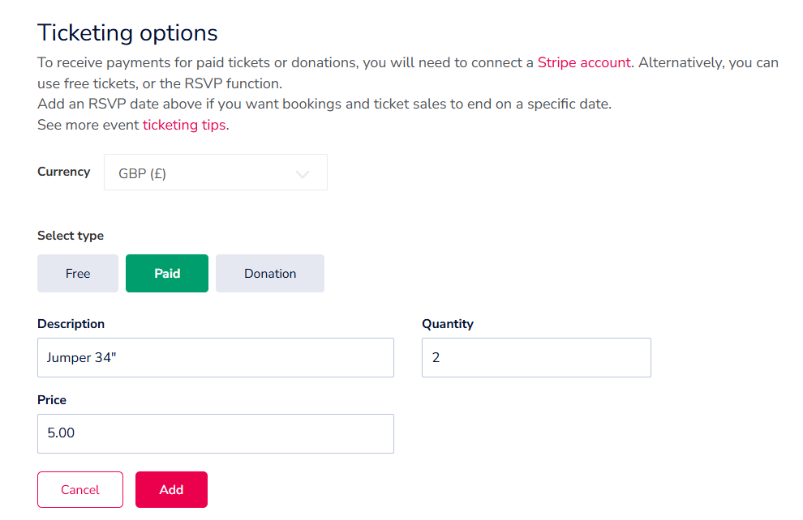Image resolution: width=803 pixels, height=520 pixels.
Task: Open the ticketing tips link
Action: (185, 125)
